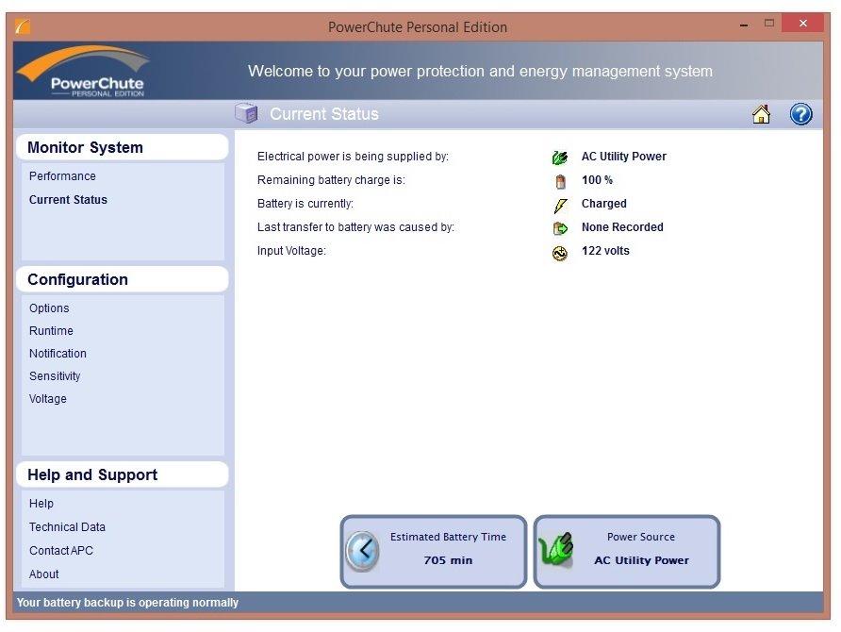Click the None Recorded text
This screenshot has height=632, width=841.
[x=622, y=227]
